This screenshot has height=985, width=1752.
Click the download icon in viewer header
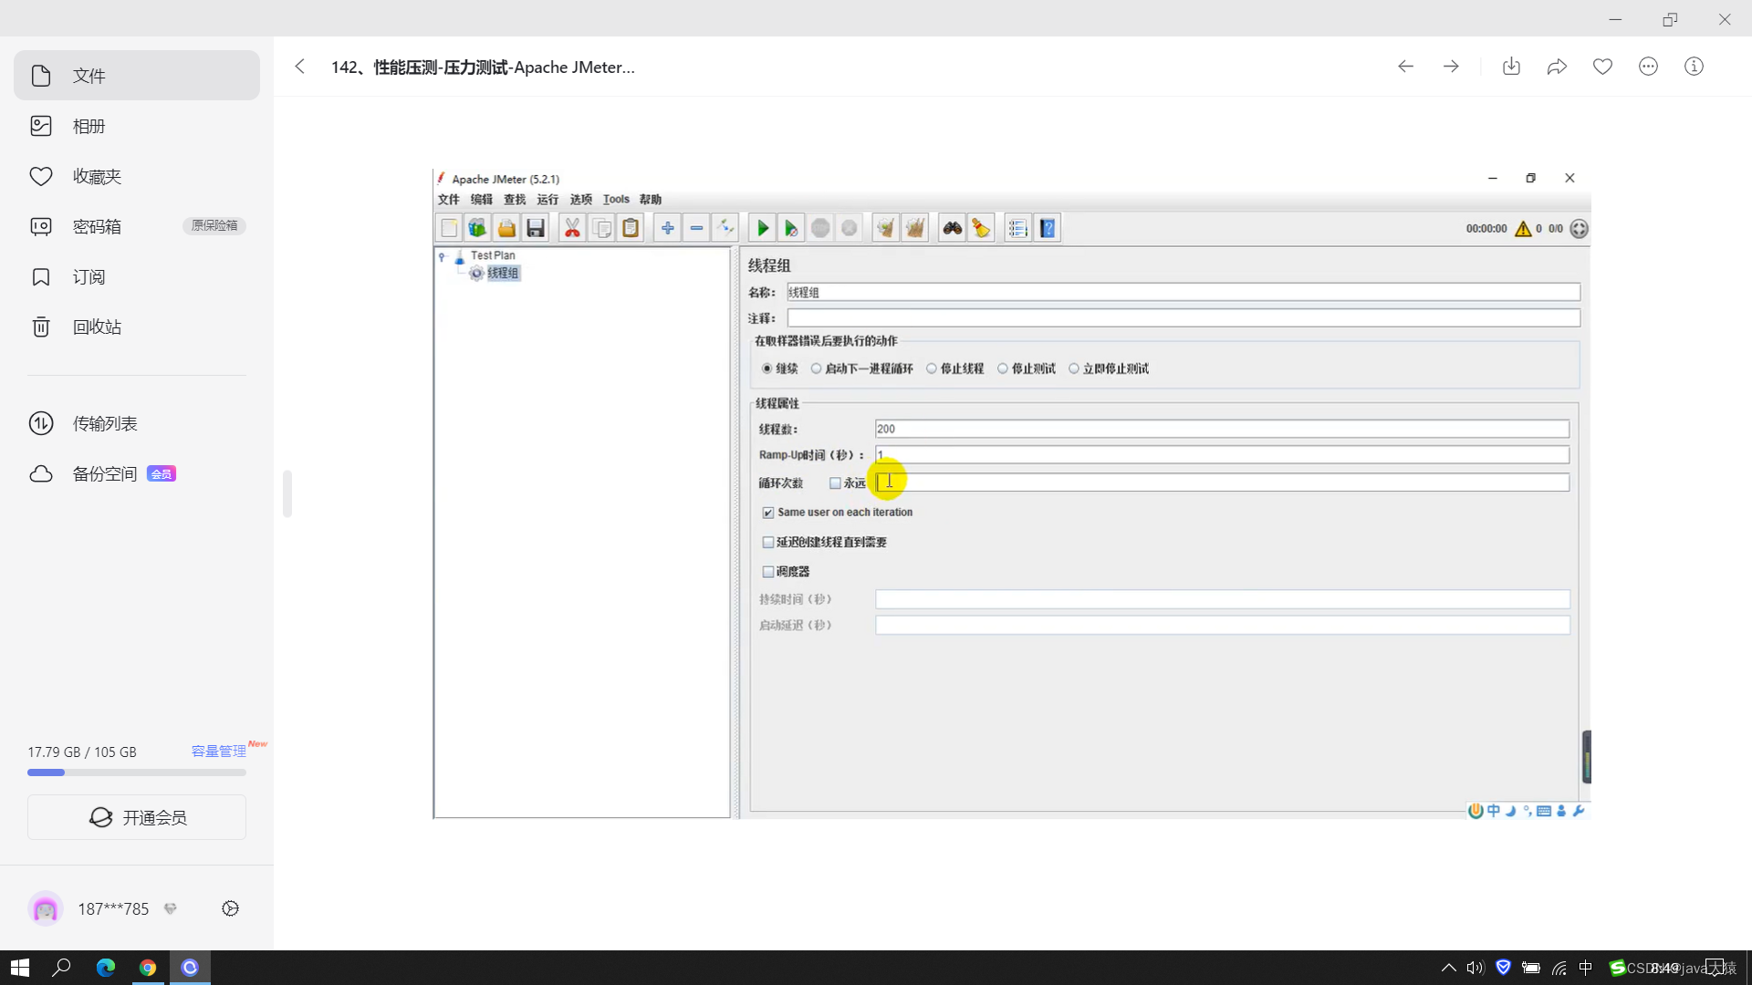point(1511,67)
